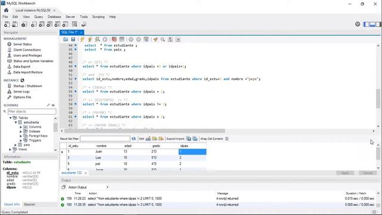Open Users and Privileges
The image size is (382, 215).
(x=27, y=56)
